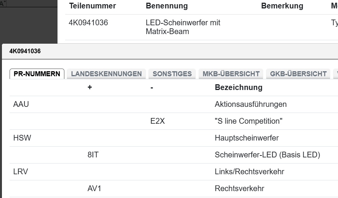Click the LED-Scheinwerfer mit Matrix-Beam description
Screen dimensions: 338x198
coord(183,27)
